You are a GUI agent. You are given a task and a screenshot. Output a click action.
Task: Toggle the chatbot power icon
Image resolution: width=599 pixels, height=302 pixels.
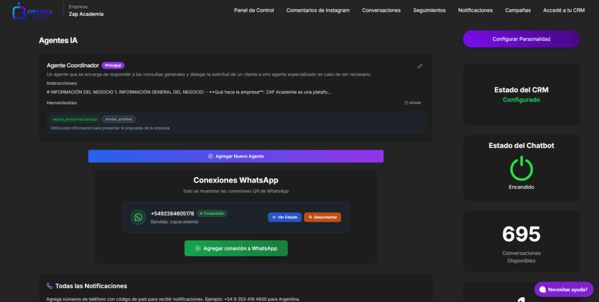521,168
